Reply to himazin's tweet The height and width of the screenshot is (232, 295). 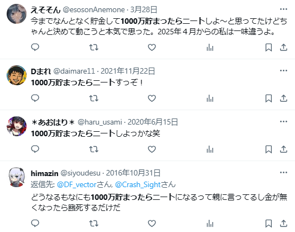(35, 223)
